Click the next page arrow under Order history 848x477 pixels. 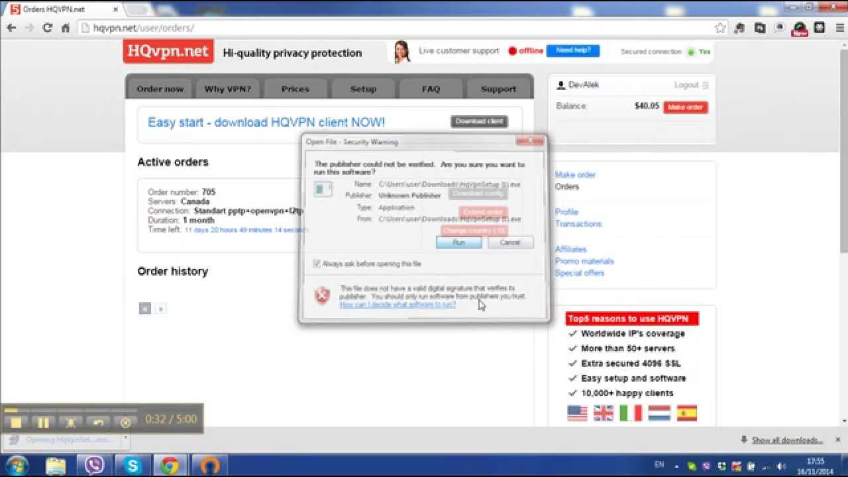click(160, 309)
